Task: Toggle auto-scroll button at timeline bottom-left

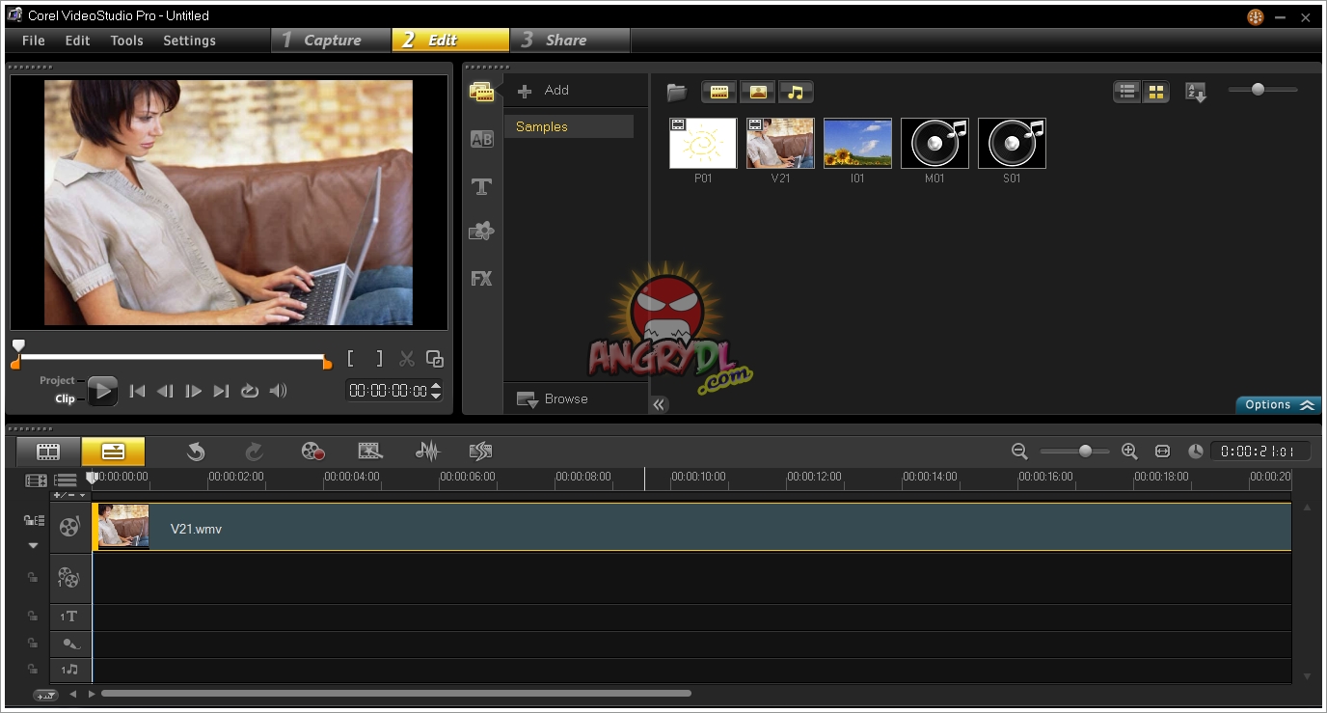Action: (44, 695)
